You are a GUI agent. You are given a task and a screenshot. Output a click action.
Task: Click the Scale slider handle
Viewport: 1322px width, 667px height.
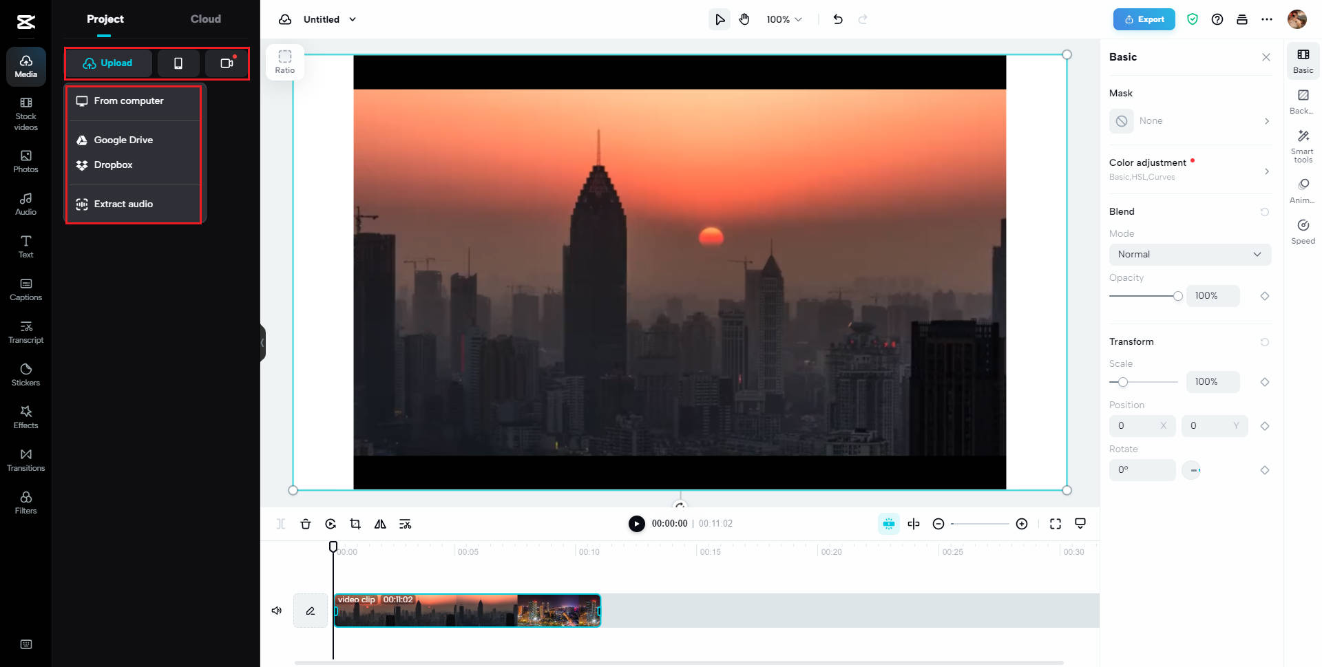[1123, 382]
